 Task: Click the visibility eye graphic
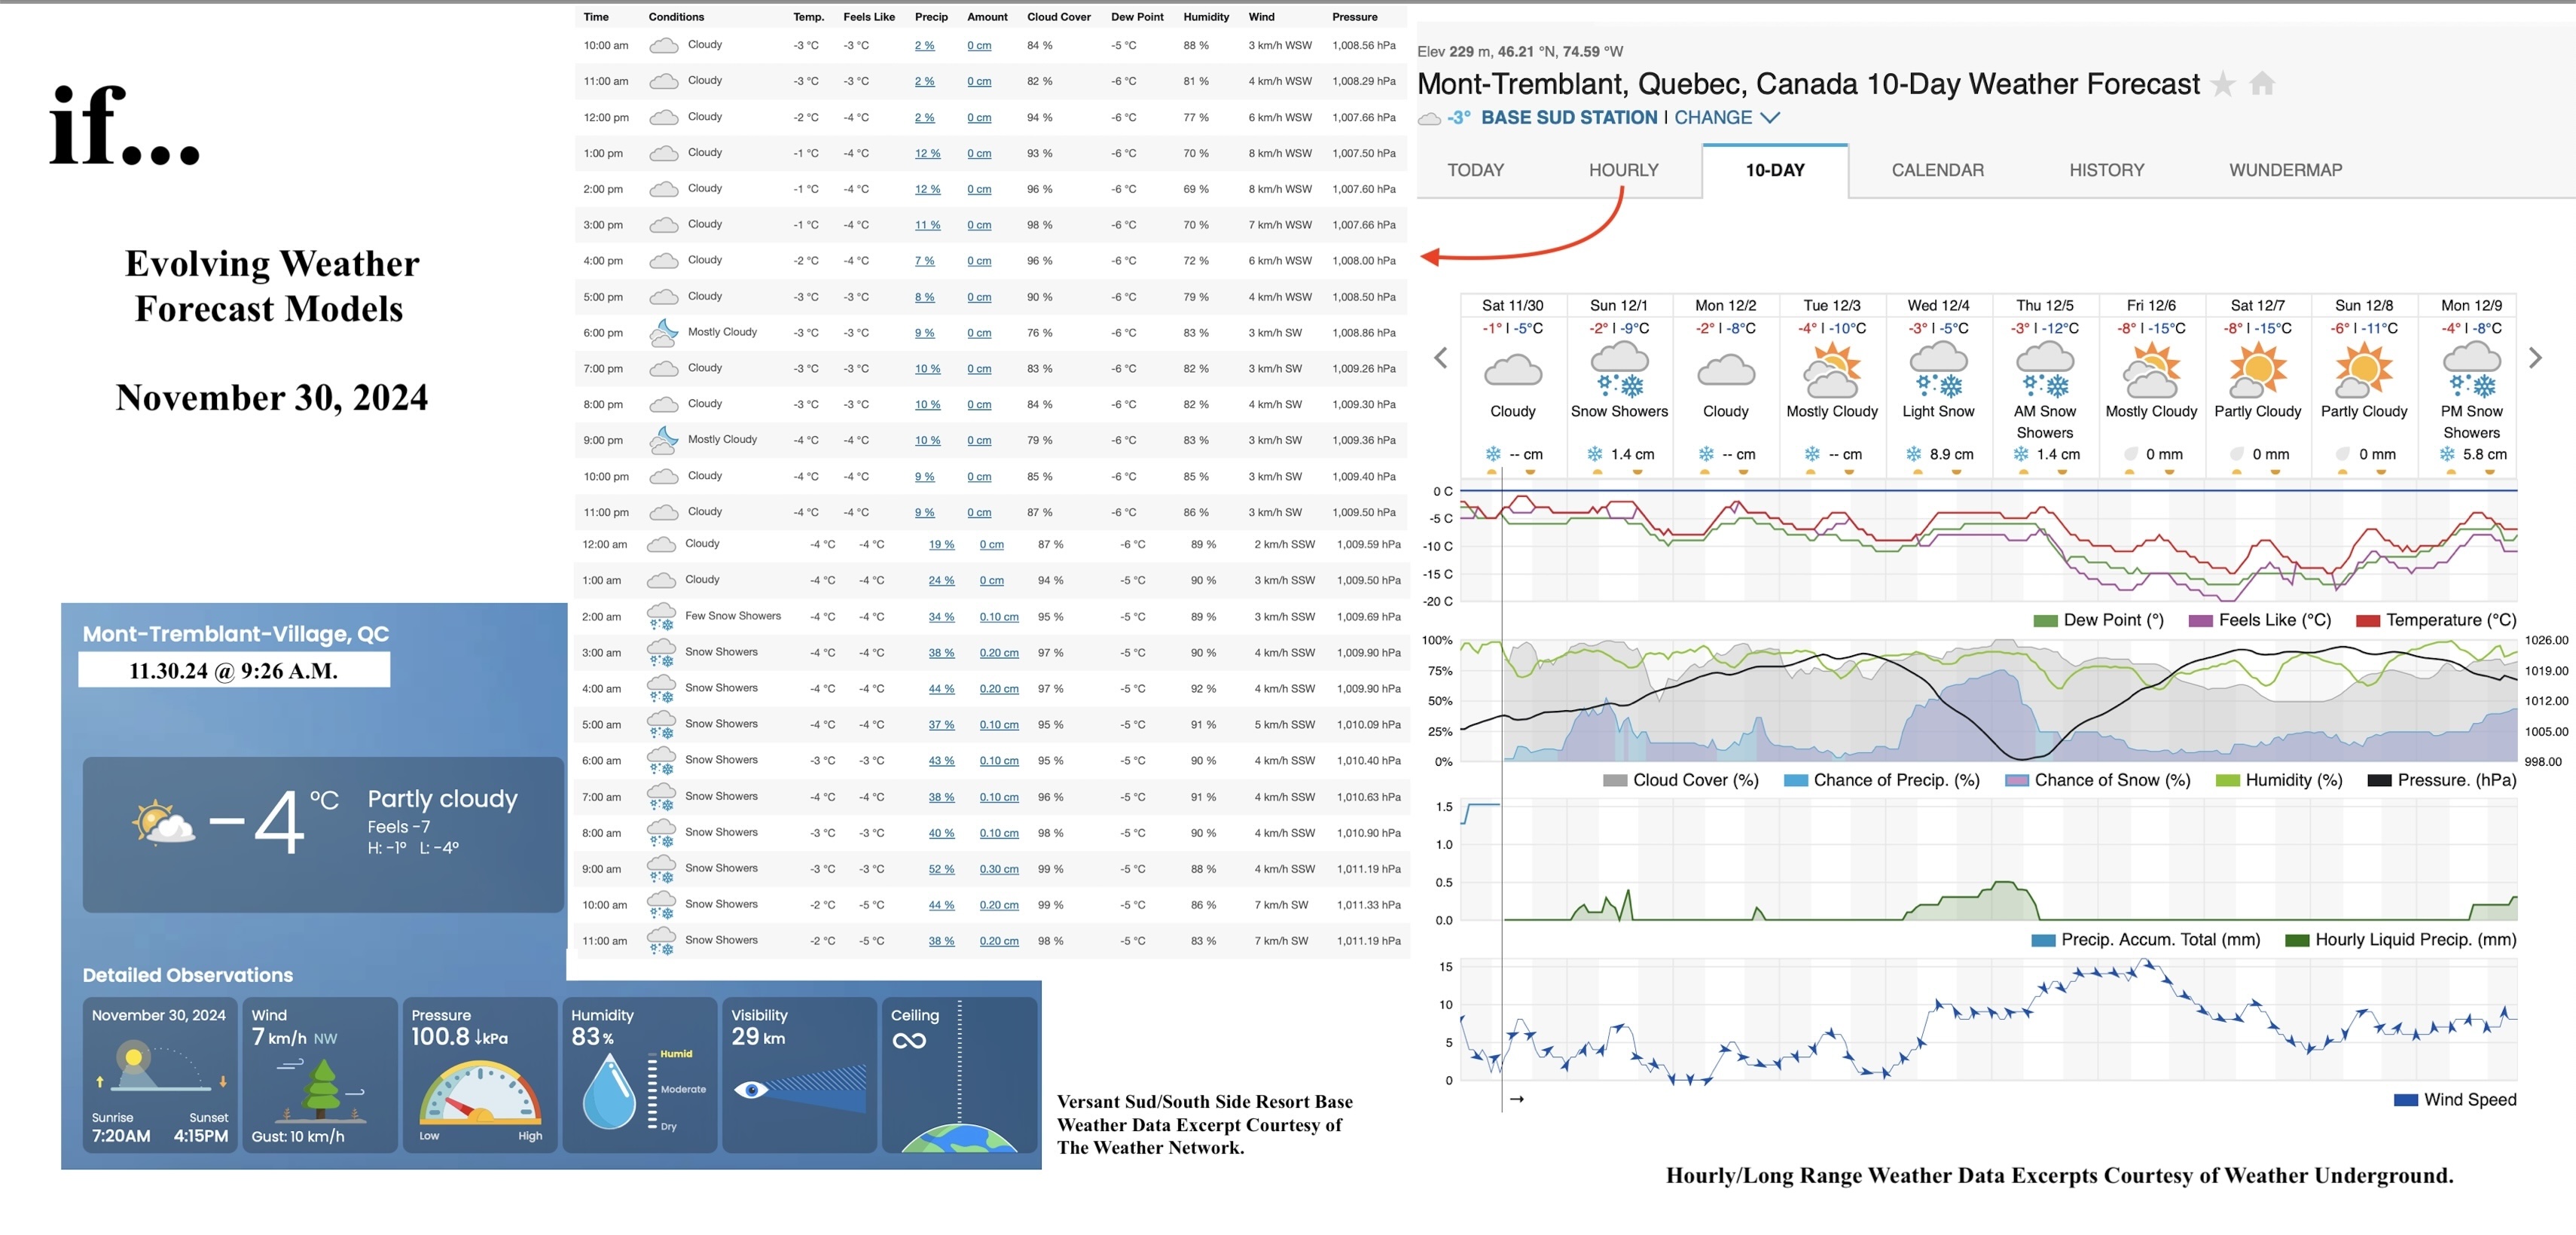click(799, 1088)
